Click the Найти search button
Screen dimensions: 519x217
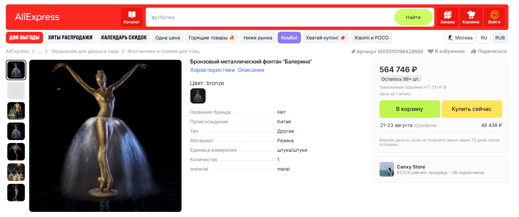point(413,17)
